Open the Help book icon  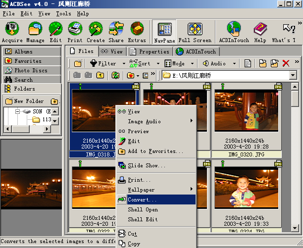(260, 32)
